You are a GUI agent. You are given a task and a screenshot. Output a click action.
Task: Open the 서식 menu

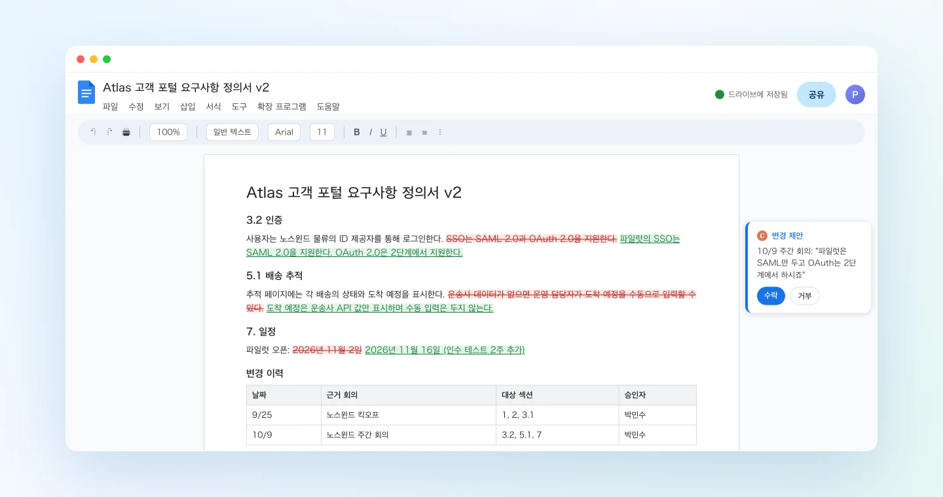213,107
